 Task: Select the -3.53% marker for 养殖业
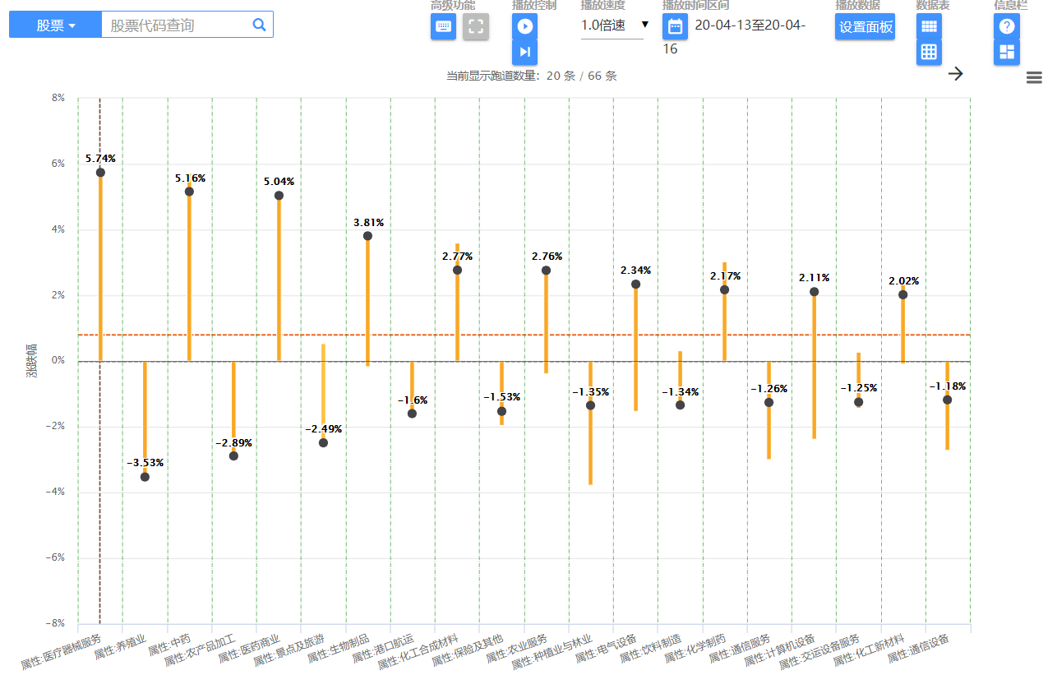tap(145, 477)
